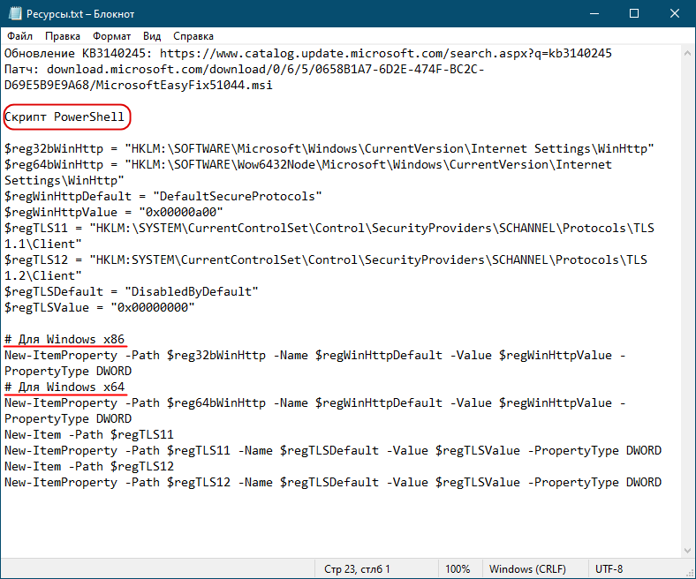Screen dimensions: 696x579
Task: Click the "1.1\Client" wrapped line
Action: (43, 244)
